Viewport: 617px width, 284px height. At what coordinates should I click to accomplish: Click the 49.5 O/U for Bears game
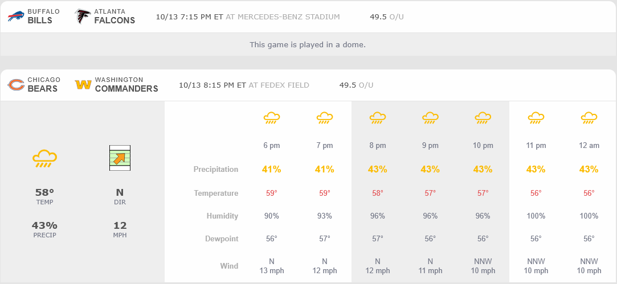[356, 85]
